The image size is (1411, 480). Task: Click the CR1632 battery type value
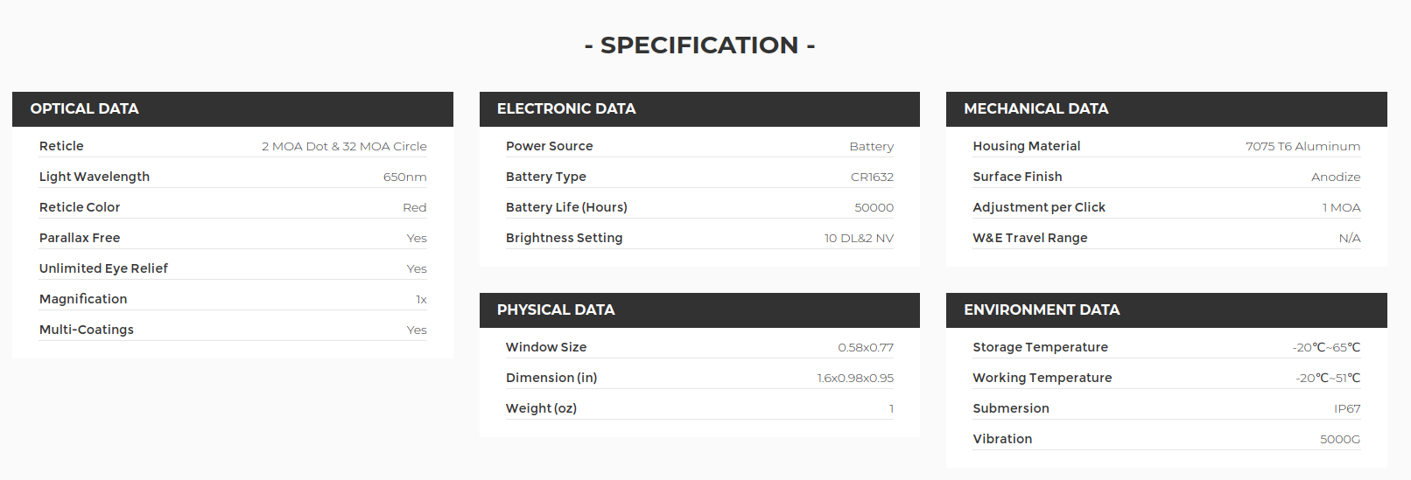click(x=872, y=177)
